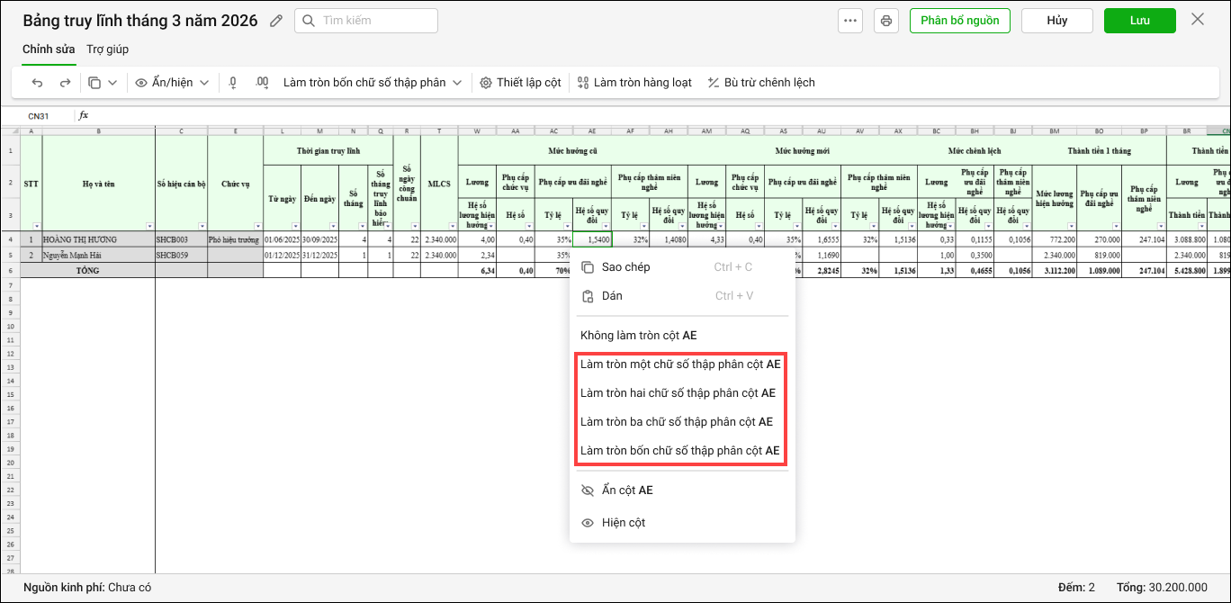Choose Hiện cột in context menu
Screen dimensions: 1231x603
[x=624, y=523]
